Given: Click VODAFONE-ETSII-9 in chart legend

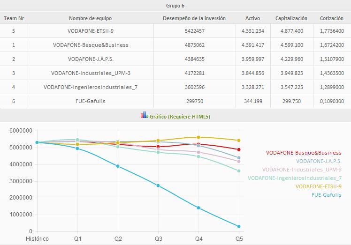Looking at the screenshot, I should click(319, 186).
